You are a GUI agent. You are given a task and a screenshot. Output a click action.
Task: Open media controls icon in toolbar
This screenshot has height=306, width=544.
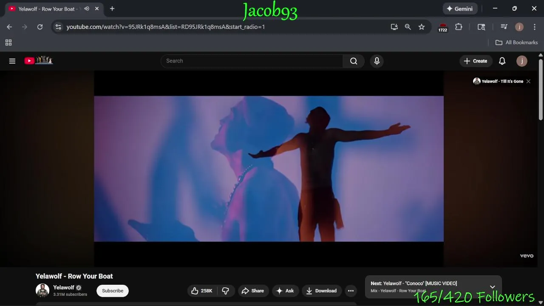point(504,27)
